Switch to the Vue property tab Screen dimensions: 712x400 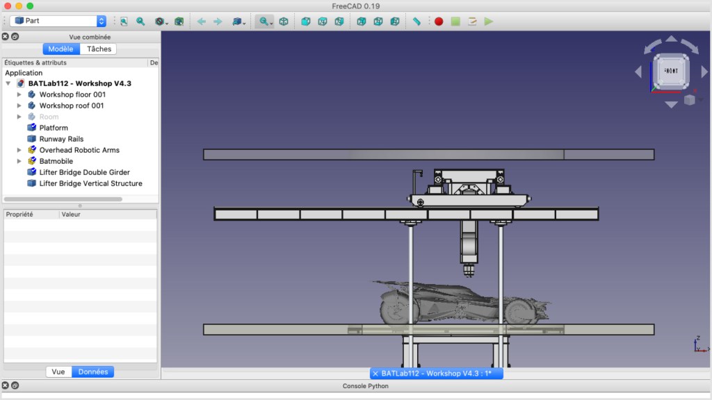click(x=58, y=372)
